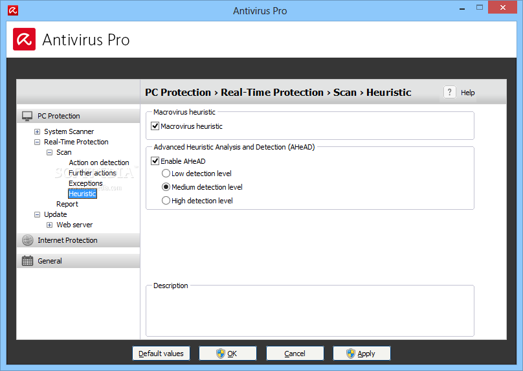Click the Apply button
The image size is (523, 371).
point(362,354)
